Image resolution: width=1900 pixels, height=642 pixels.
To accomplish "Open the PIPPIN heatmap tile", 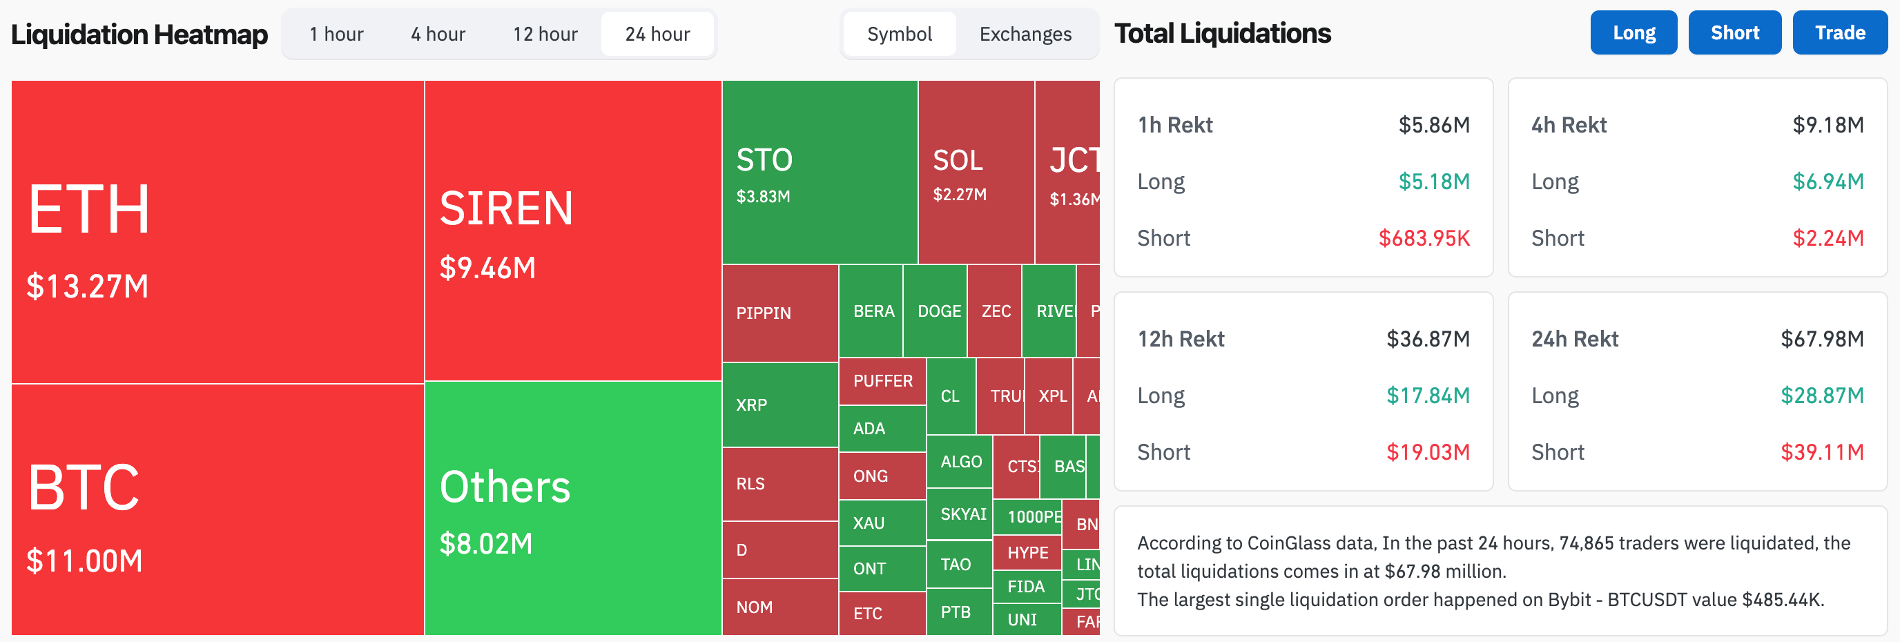I will 779,313.
